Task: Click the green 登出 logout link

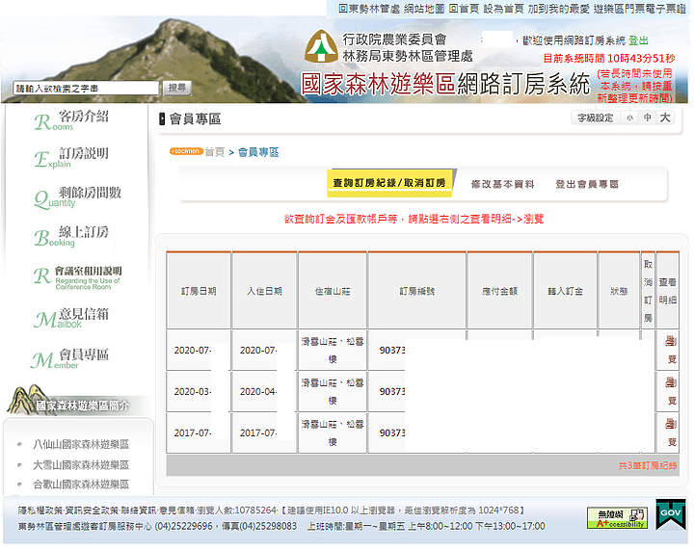Action: (x=638, y=40)
